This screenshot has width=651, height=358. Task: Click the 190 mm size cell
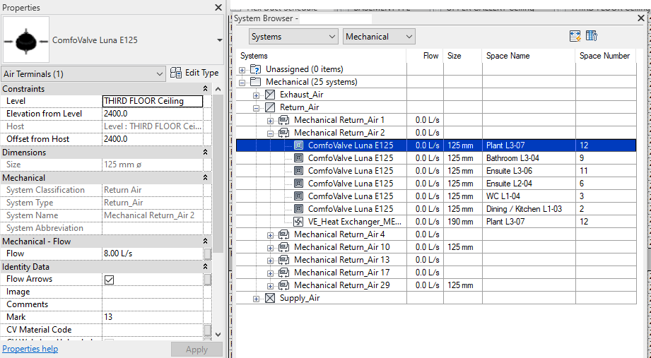click(x=463, y=222)
